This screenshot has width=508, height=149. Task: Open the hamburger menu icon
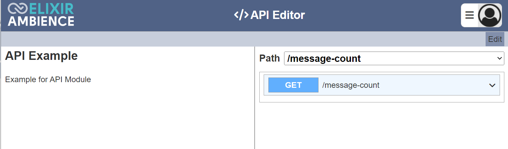pyautogui.click(x=470, y=15)
